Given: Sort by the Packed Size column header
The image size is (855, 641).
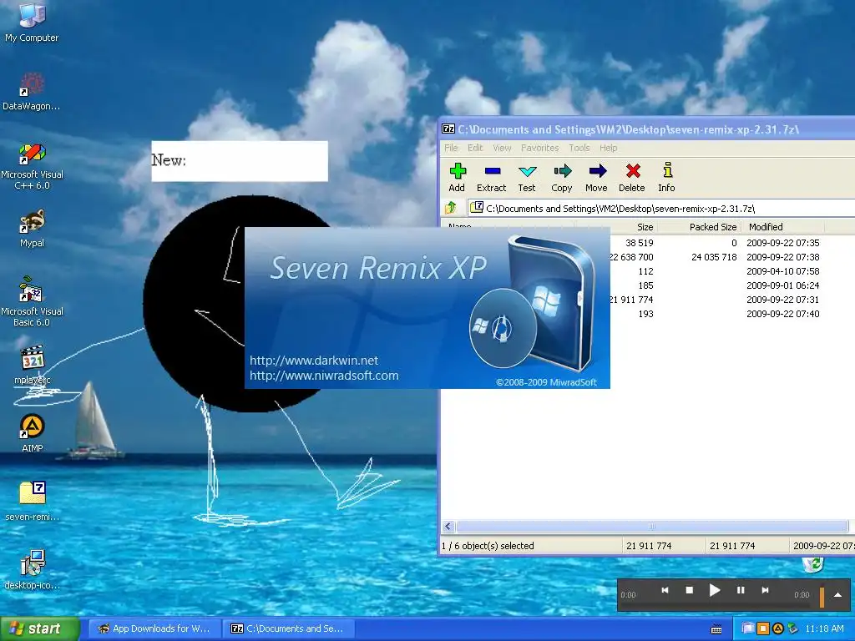Looking at the screenshot, I should (x=699, y=227).
